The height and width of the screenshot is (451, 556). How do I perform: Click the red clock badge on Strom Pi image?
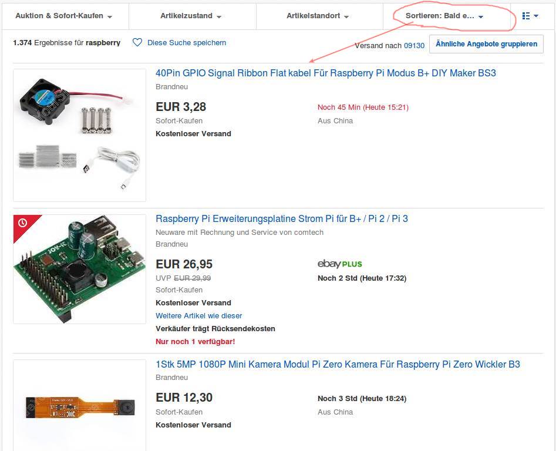coord(23,223)
